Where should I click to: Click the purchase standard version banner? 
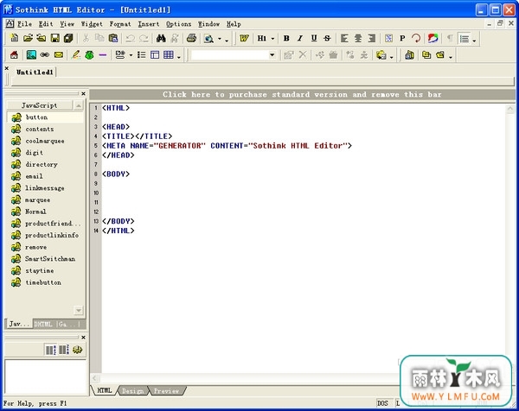(x=302, y=94)
